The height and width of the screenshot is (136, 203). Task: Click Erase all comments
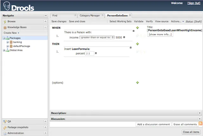(x=185, y=124)
